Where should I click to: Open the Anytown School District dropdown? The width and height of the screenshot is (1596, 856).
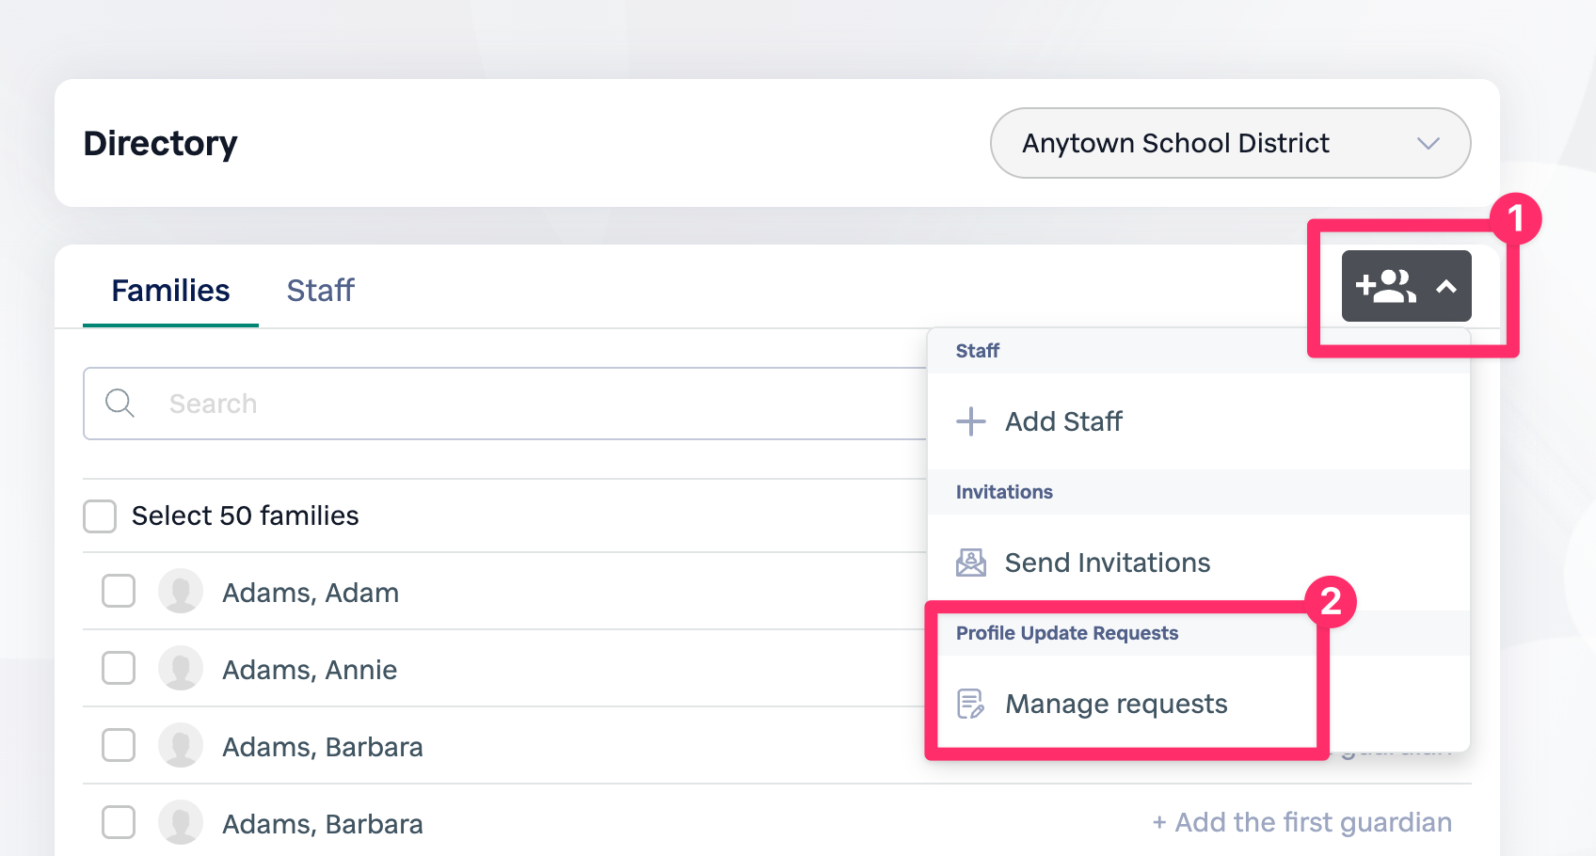click(x=1230, y=143)
